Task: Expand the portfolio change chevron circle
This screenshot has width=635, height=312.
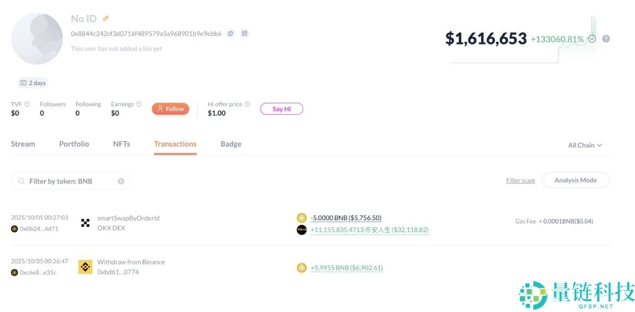Action: pos(592,39)
